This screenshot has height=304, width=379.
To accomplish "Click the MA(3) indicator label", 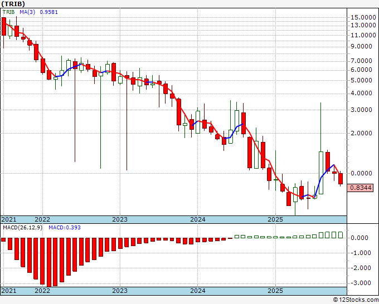I will [x=27, y=12].
